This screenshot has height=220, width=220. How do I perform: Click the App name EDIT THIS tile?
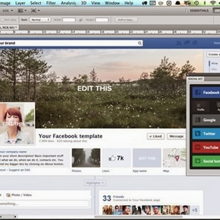coord(147,158)
